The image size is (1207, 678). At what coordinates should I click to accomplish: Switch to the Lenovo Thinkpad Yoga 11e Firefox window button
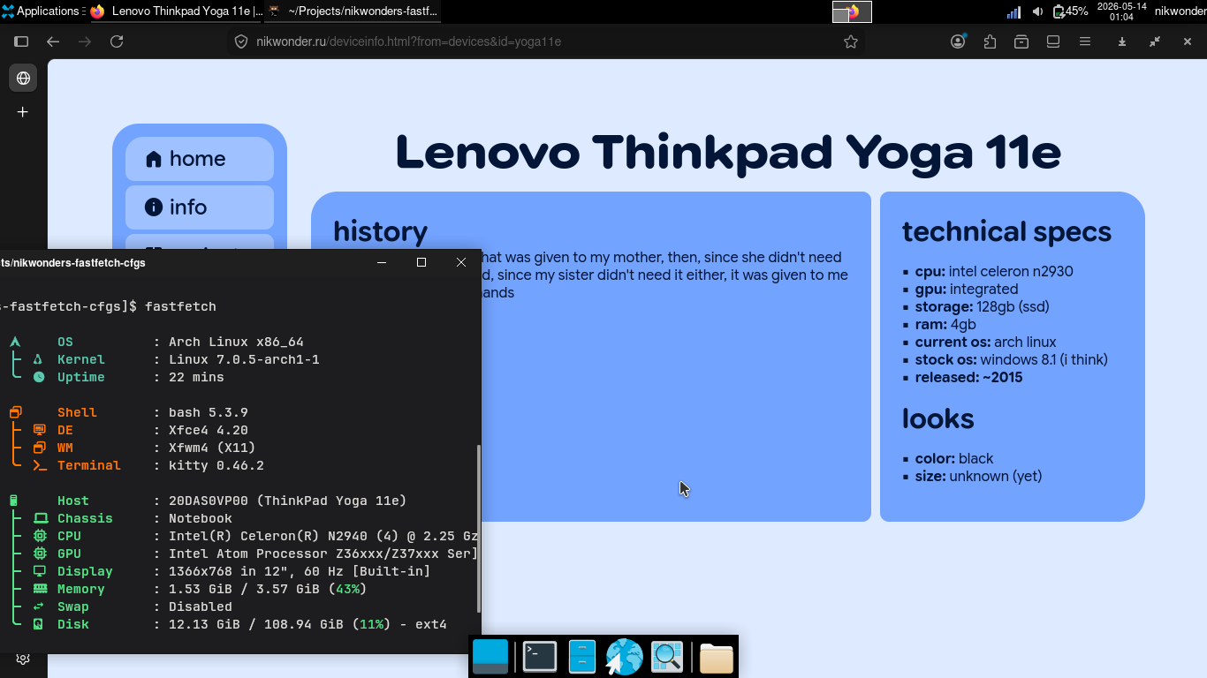[x=175, y=11]
